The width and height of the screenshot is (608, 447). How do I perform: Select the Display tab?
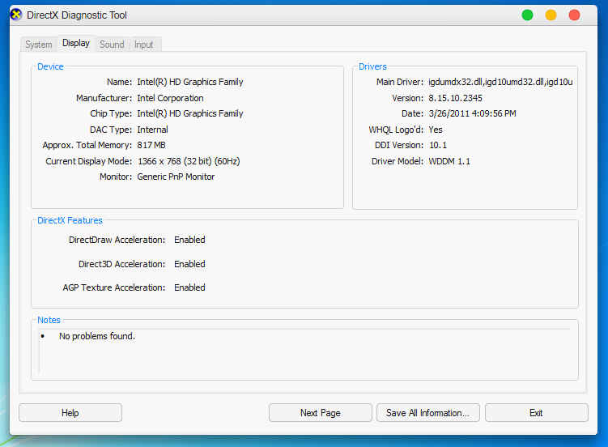point(76,44)
